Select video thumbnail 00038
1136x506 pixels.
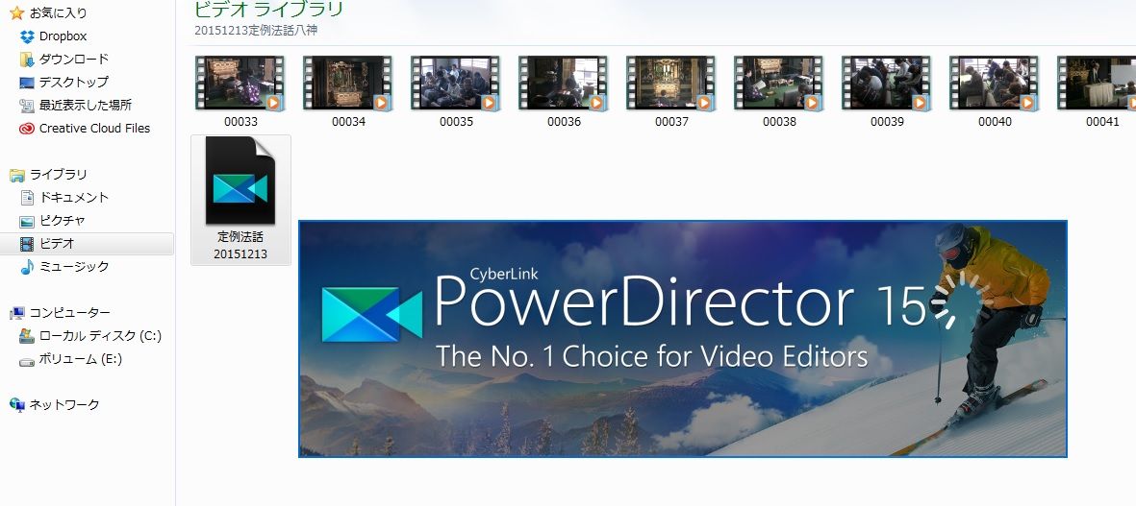(779, 84)
